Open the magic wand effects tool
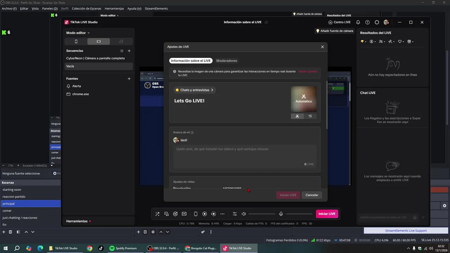Viewport: 450px width, 253px height. [157, 214]
